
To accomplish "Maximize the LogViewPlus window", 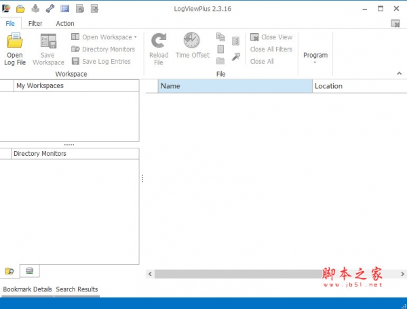I will [381, 9].
